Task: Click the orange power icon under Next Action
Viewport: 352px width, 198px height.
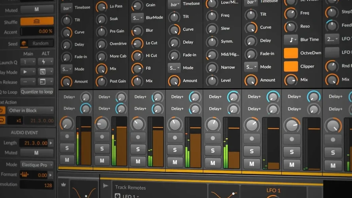Action: point(2,110)
